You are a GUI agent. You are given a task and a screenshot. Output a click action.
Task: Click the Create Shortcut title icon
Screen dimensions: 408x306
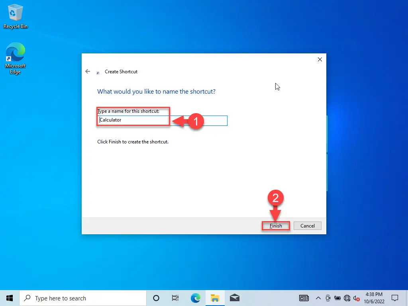[x=98, y=73]
